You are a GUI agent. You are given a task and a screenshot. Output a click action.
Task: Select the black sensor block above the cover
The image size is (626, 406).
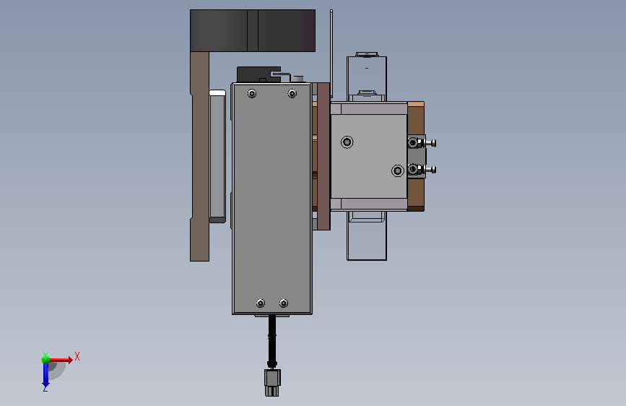pos(258,74)
